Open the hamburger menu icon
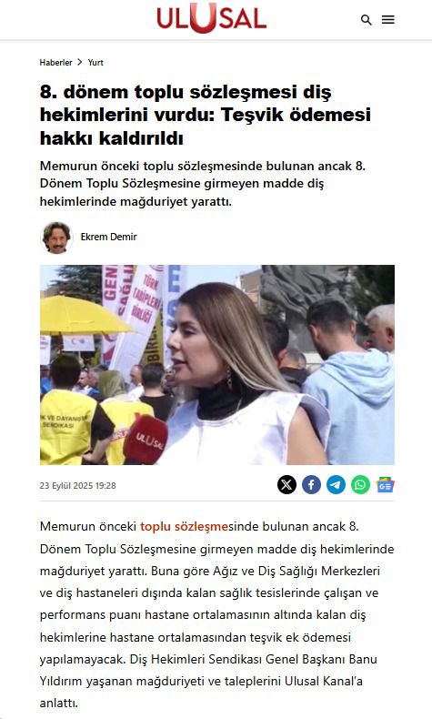This screenshot has width=432, height=719. tap(388, 20)
